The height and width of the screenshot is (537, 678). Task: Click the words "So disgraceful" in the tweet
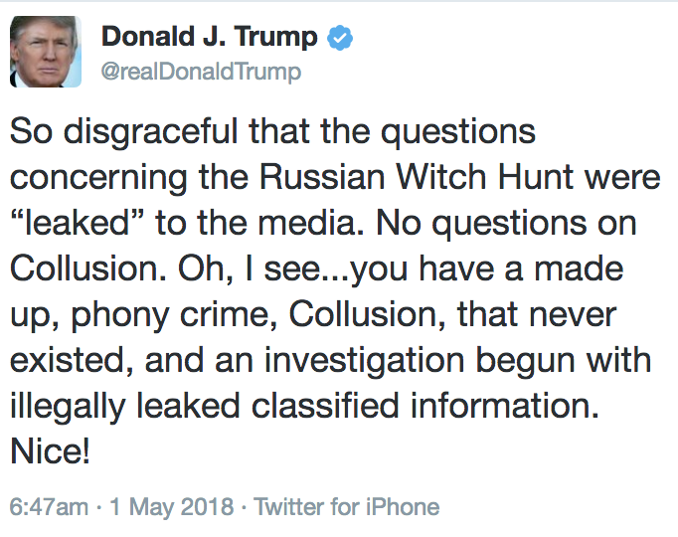coord(111,133)
